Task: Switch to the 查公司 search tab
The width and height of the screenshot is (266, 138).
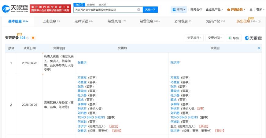Action: 79,5
